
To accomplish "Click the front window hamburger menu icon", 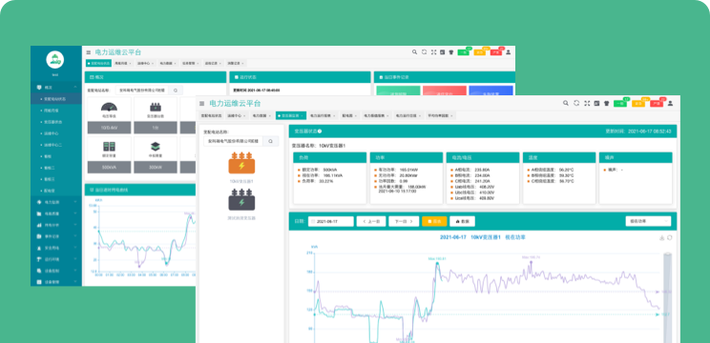I will [x=202, y=104].
